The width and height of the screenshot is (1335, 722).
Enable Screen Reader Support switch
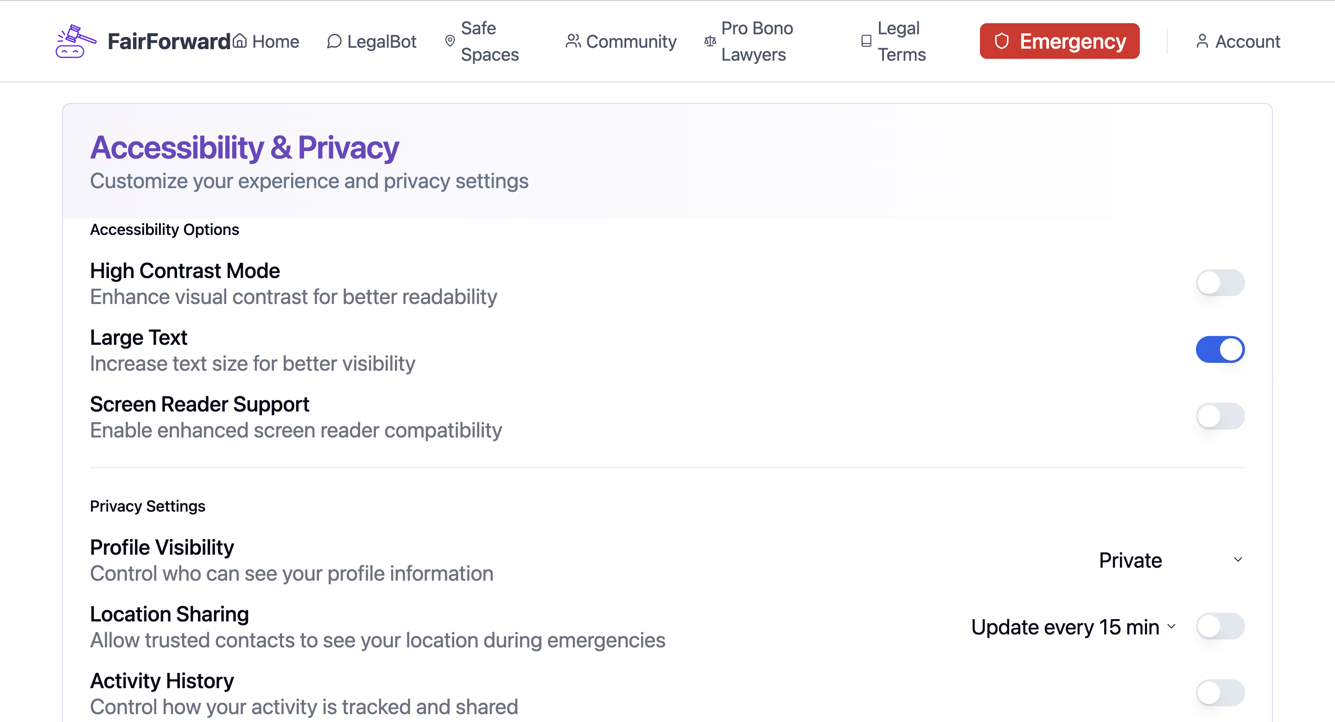pyautogui.click(x=1220, y=417)
